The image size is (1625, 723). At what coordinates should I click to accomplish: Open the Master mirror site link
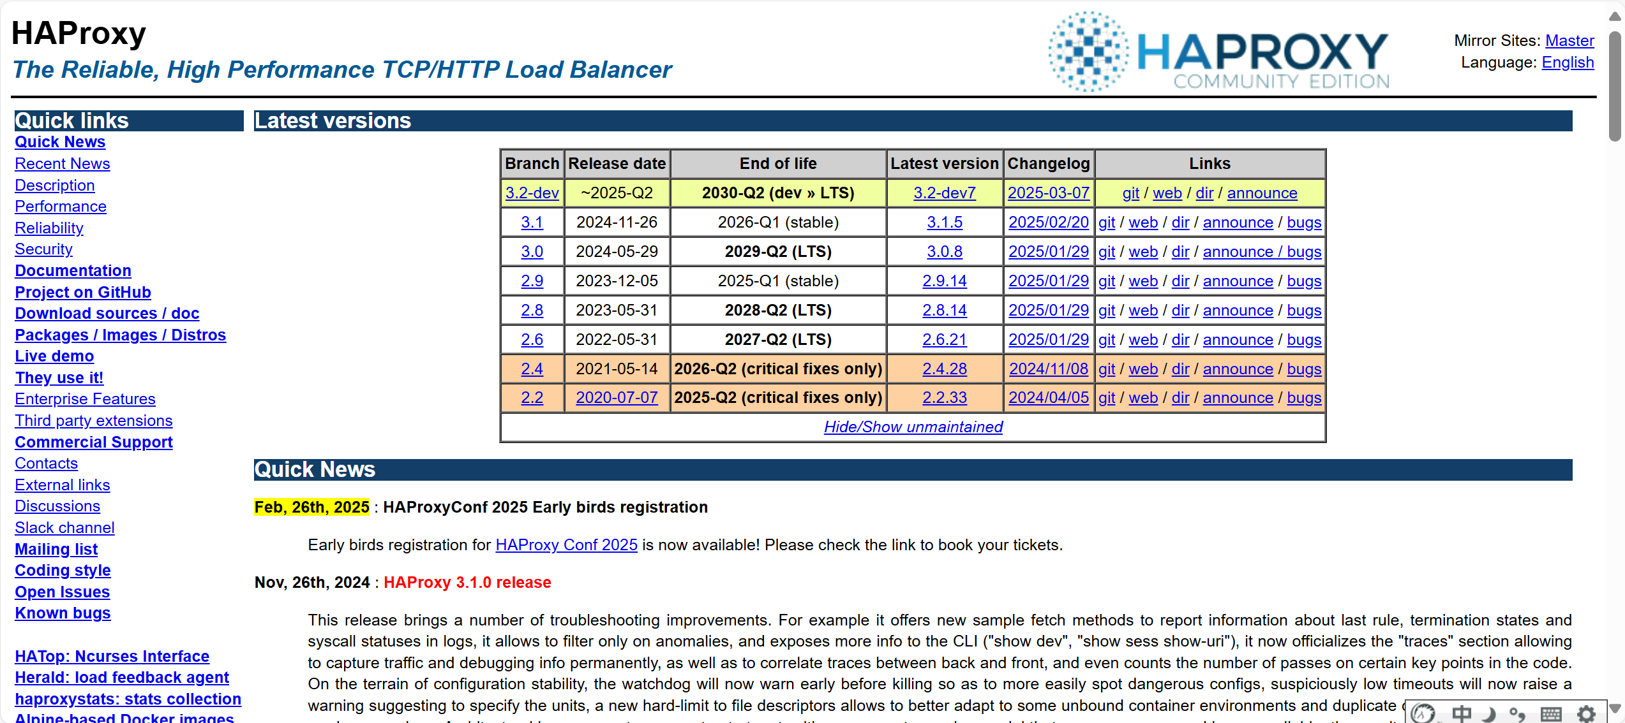pos(1569,41)
